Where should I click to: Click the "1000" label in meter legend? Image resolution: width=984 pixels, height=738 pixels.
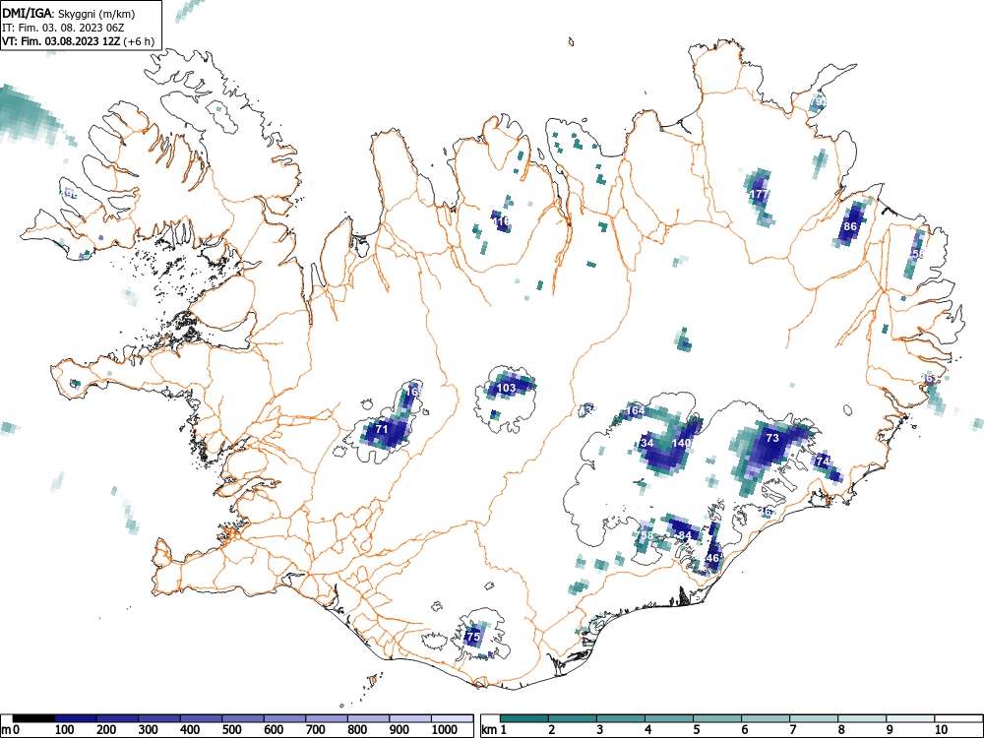coord(445,730)
